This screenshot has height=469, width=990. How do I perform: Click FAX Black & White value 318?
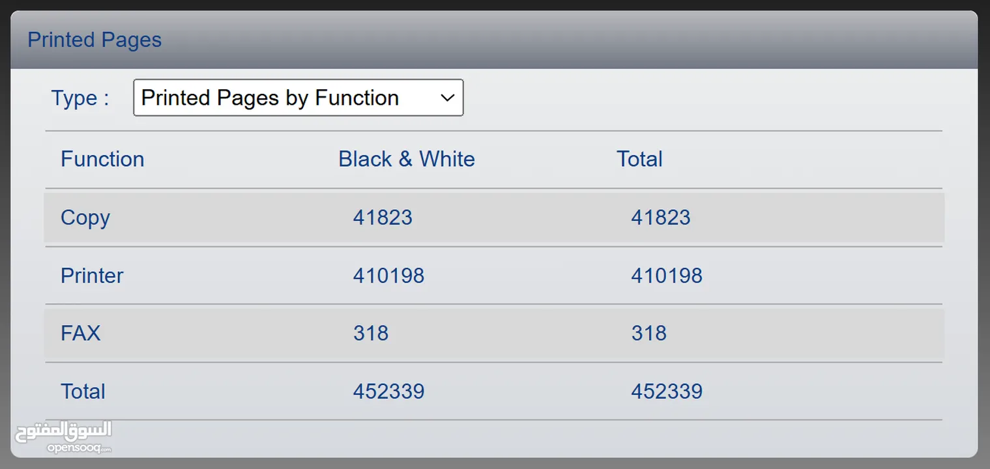pos(371,334)
